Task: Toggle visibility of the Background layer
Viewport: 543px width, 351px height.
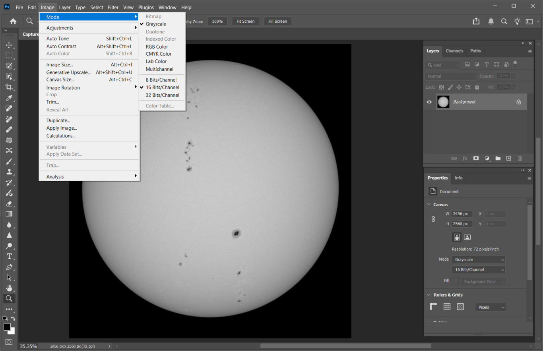Action: tap(429, 102)
